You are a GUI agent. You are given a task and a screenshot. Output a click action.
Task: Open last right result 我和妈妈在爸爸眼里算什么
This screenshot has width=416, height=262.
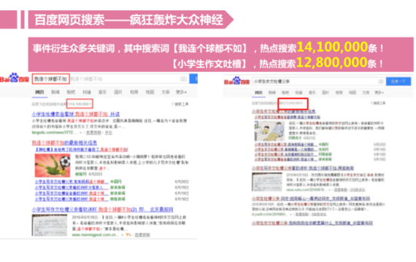[312, 223]
